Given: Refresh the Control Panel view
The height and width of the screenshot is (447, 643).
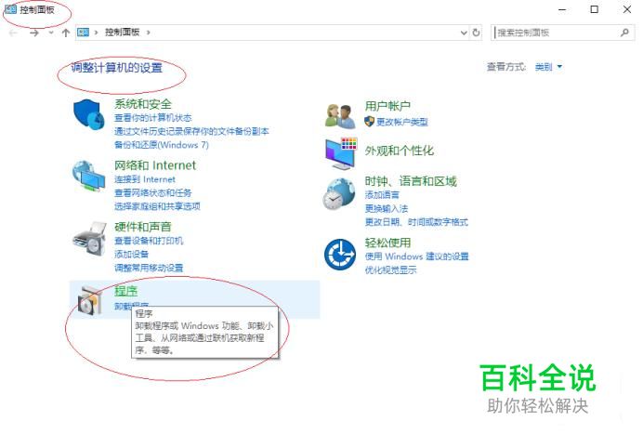Looking at the screenshot, I should point(476,33).
